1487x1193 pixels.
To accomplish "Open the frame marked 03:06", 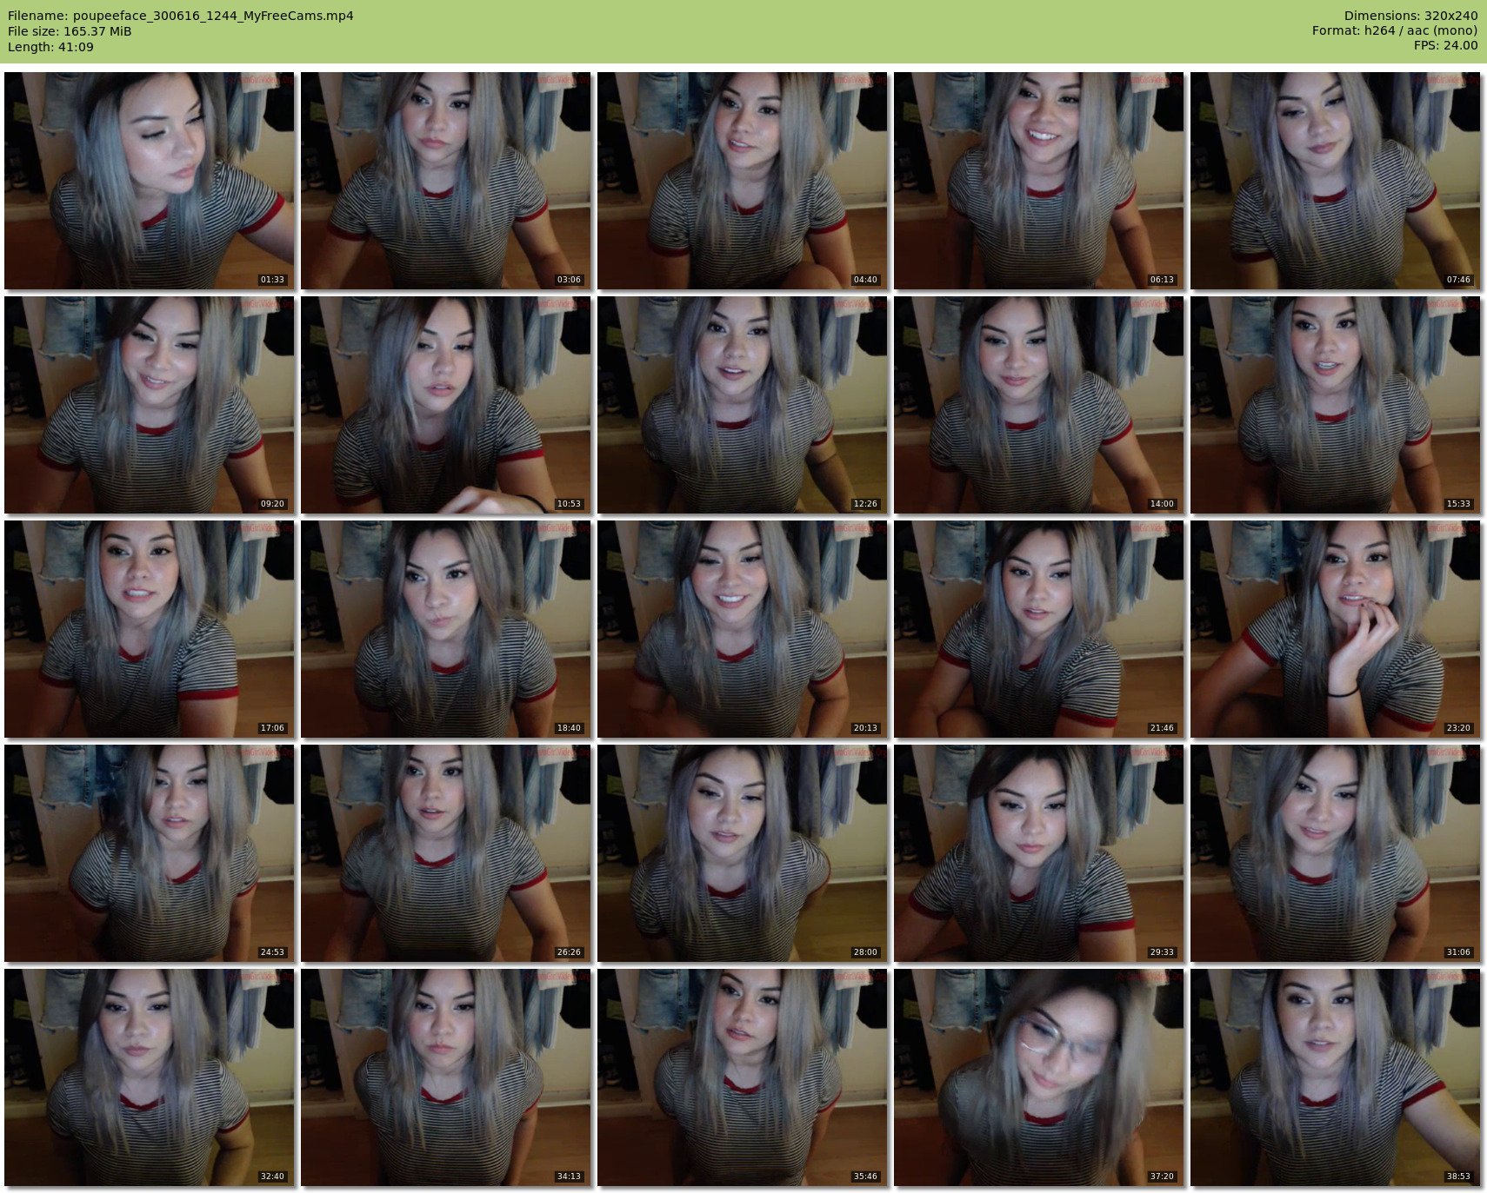I will point(446,181).
